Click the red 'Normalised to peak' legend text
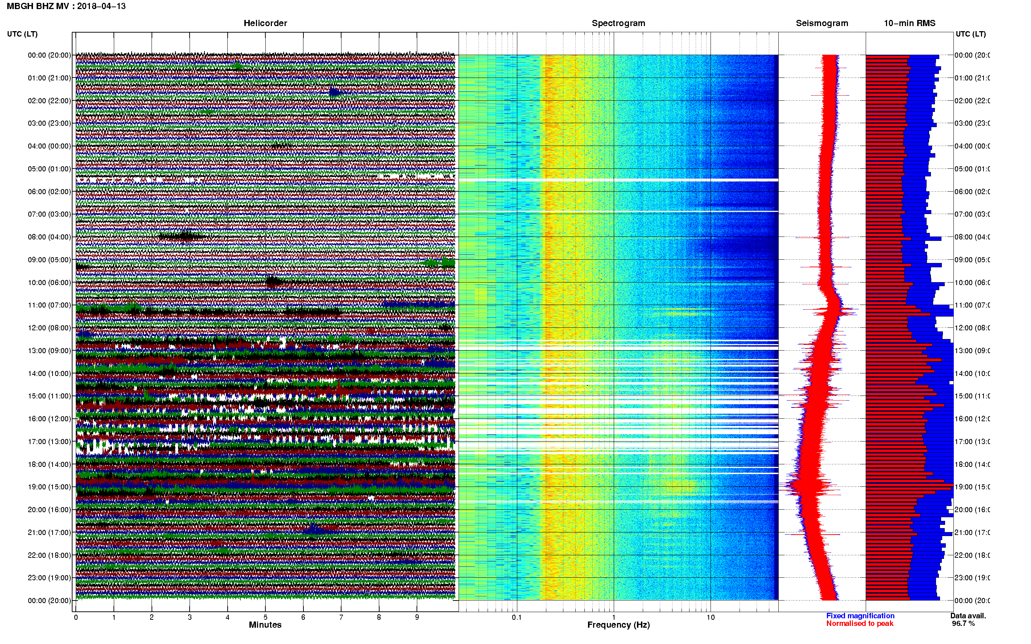This screenshot has width=1031, height=644. tap(860, 624)
